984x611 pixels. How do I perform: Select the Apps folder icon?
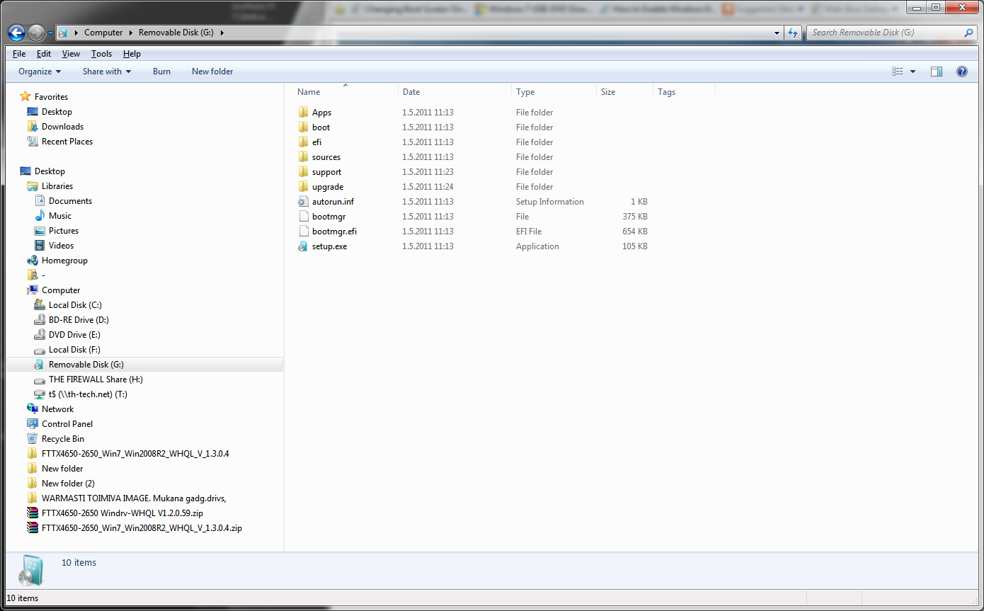pyautogui.click(x=304, y=113)
